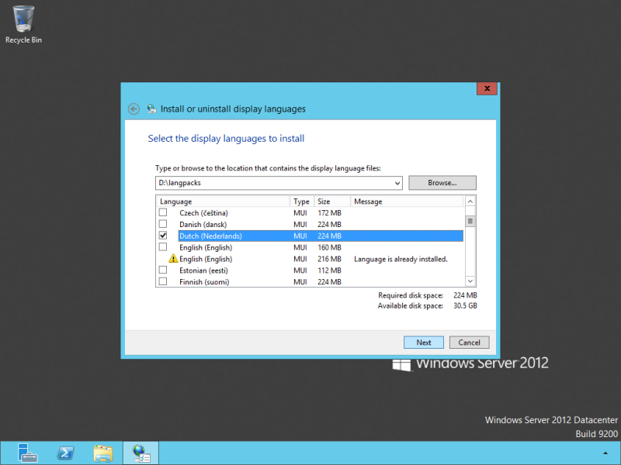Click the language list scrollbar thumb
The width and height of the screenshot is (621, 465).
(470, 221)
